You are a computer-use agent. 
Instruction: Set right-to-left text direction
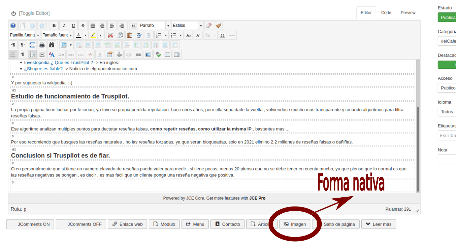coord(22,45)
